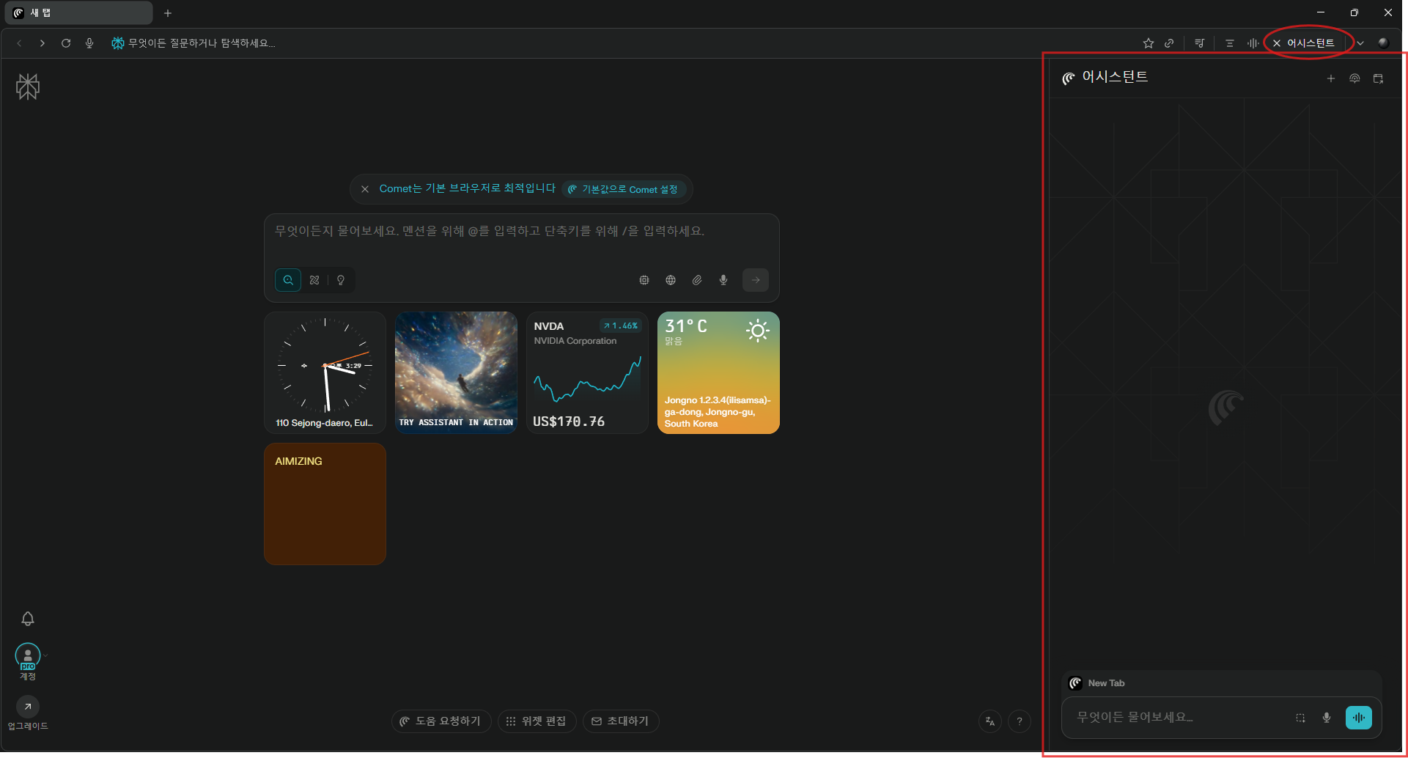Click the Perplexity logo in the left sidebar
1408x758 pixels.
pyautogui.click(x=28, y=87)
